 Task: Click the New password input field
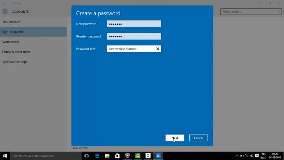point(134,24)
